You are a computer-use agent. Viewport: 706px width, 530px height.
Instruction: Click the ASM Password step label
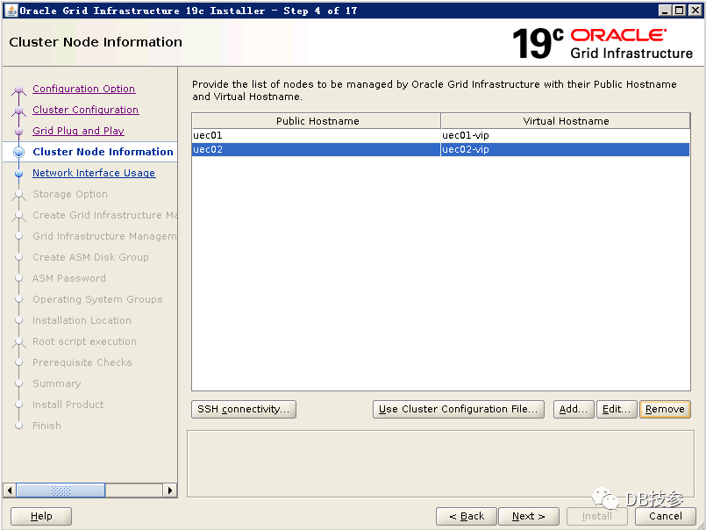(x=69, y=278)
